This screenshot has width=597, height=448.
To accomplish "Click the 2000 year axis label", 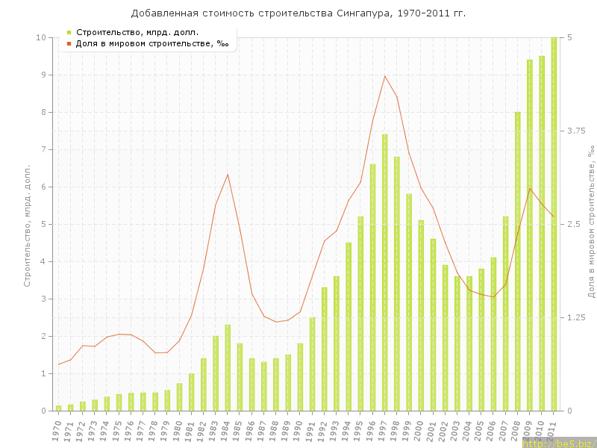I will 419,430.
